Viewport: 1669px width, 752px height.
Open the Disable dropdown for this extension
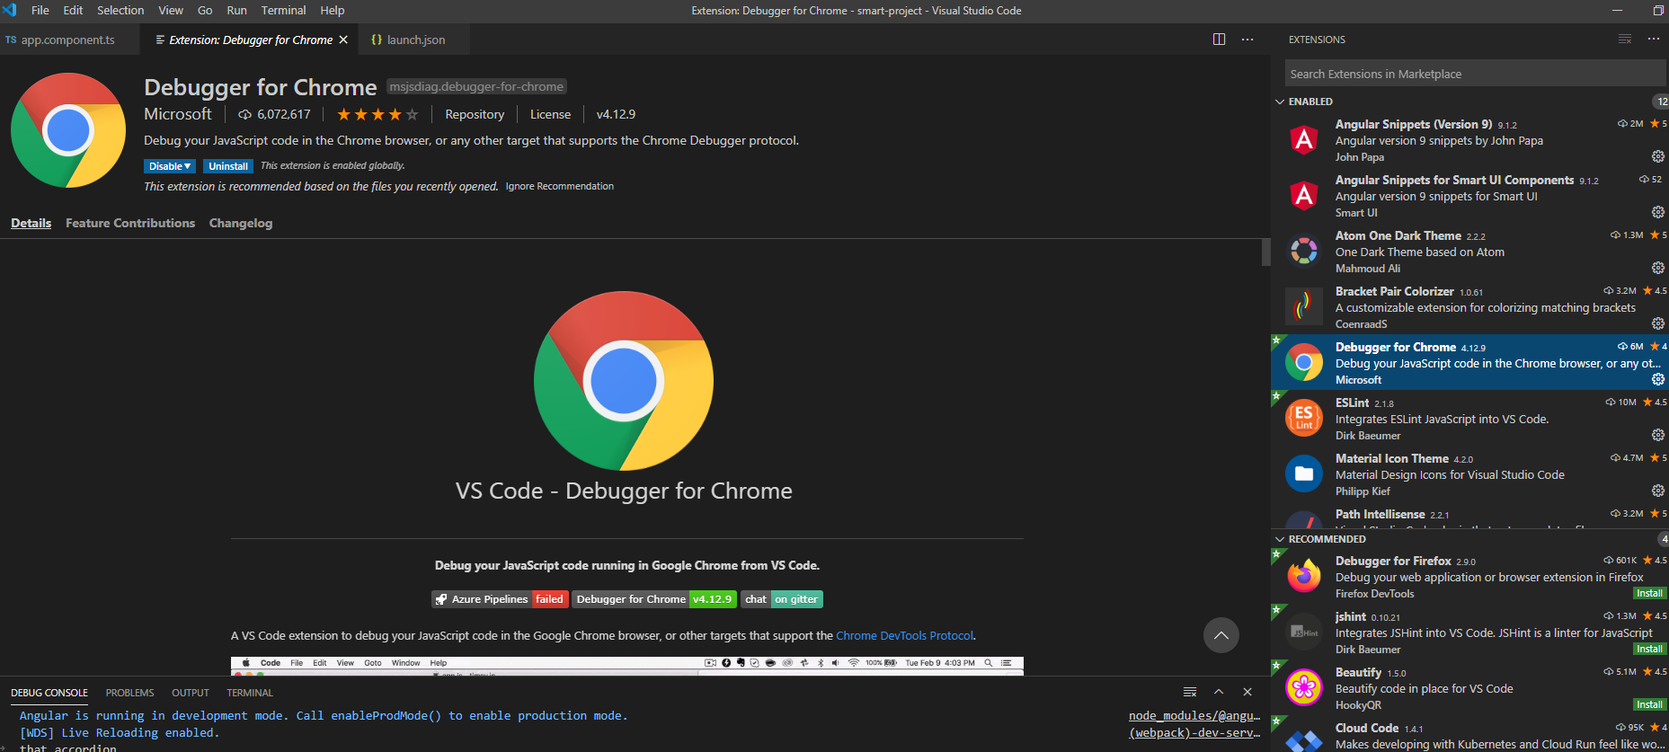[x=169, y=166]
